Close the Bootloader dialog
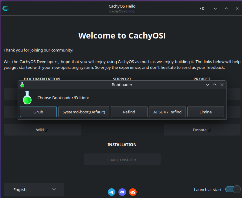The height and width of the screenshot is (198, 242). (x=222, y=85)
